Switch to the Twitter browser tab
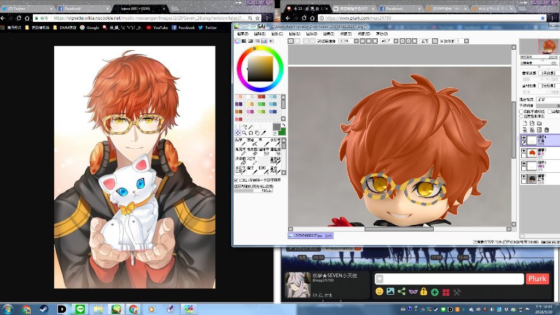560x315 pixels. (27, 8)
